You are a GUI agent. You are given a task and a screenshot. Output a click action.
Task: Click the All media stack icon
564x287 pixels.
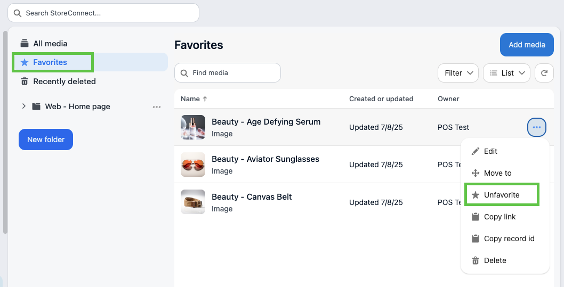click(24, 44)
